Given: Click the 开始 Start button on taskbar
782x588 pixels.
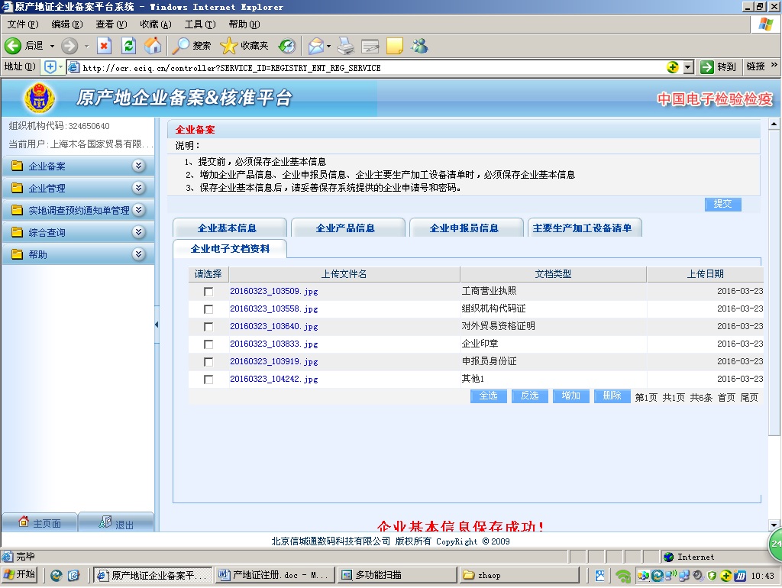Looking at the screenshot, I should (21, 575).
